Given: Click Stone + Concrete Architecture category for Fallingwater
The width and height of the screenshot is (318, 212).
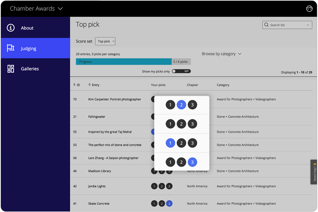Looking at the screenshot, I should [x=237, y=117].
